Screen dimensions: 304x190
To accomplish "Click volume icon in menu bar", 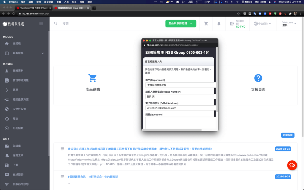I will (226, 2).
